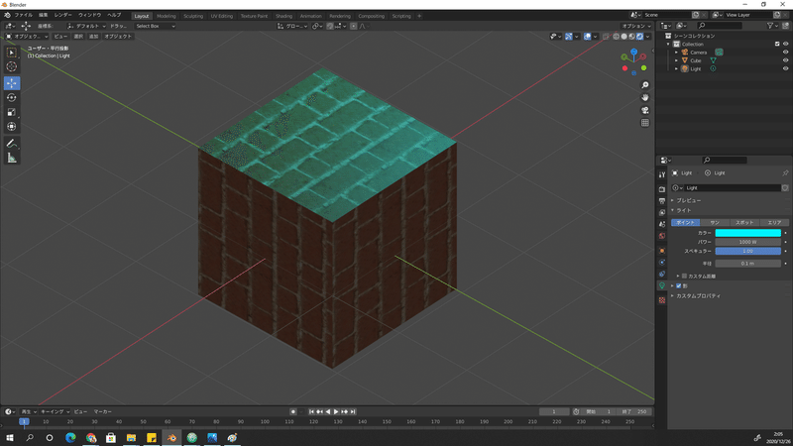793x446 pixels.
Task: Set light type to スポット
Action: (x=744, y=222)
